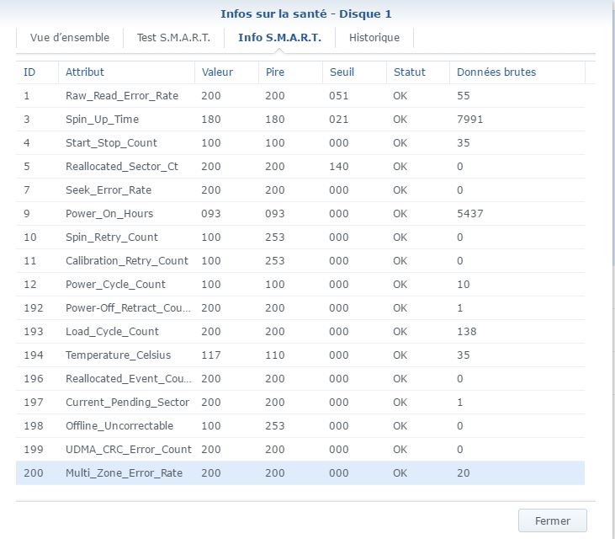Viewport: 615px width, 539px height.
Task: Click raw value 20 in highlighted row
Action: point(464,472)
